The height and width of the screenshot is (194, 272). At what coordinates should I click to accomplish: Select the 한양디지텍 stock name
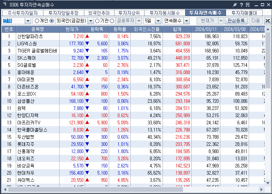click(28, 115)
